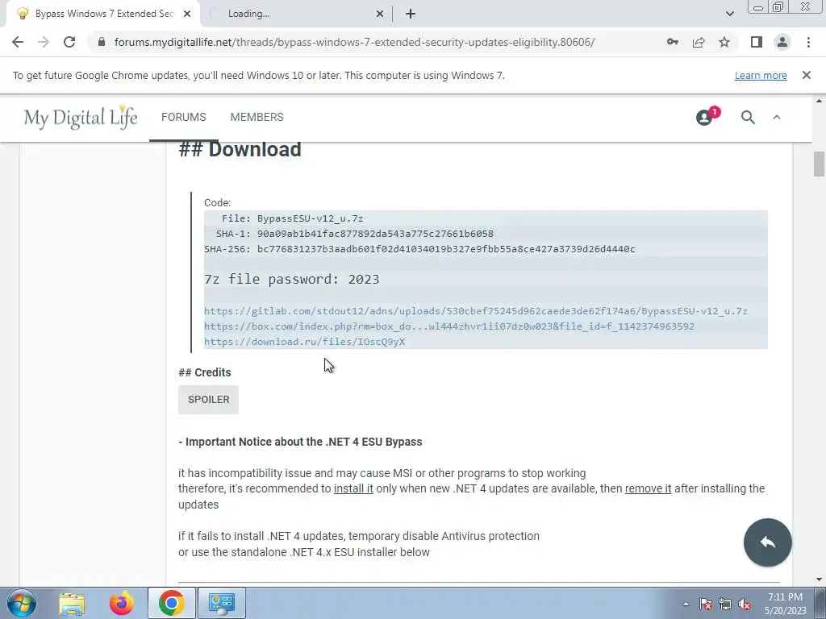The width and height of the screenshot is (826, 619).
Task: Open the forum search magnifier
Action: [x=748, y=117]
